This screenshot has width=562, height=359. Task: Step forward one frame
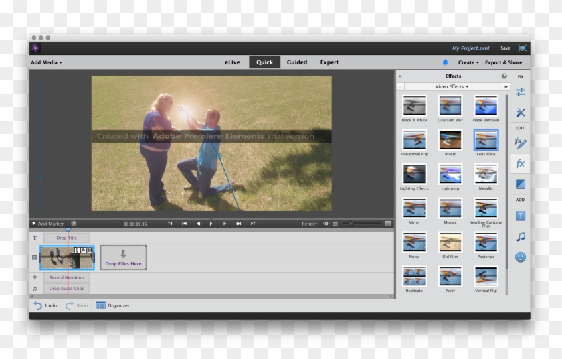(224, 224)
